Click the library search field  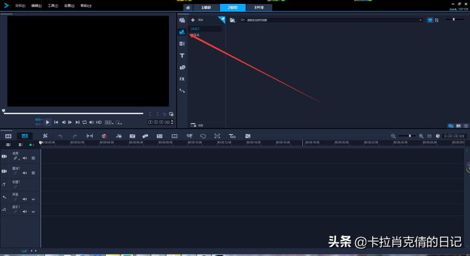coord(332,20)
